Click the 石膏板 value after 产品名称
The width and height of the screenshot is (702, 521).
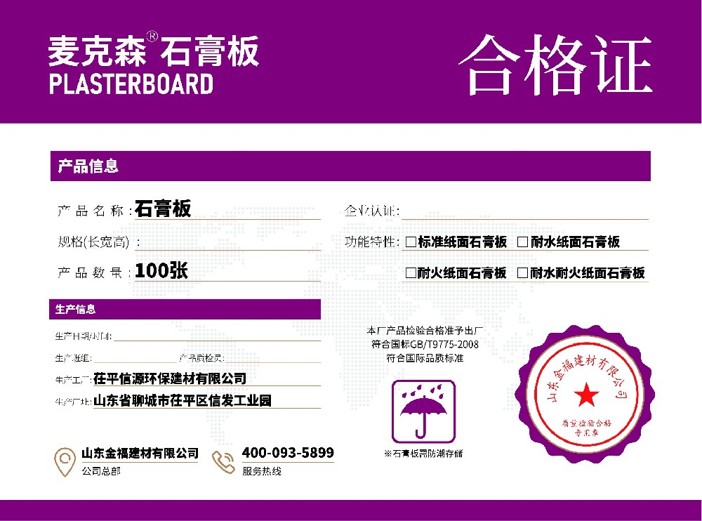(x=163, y=209)
